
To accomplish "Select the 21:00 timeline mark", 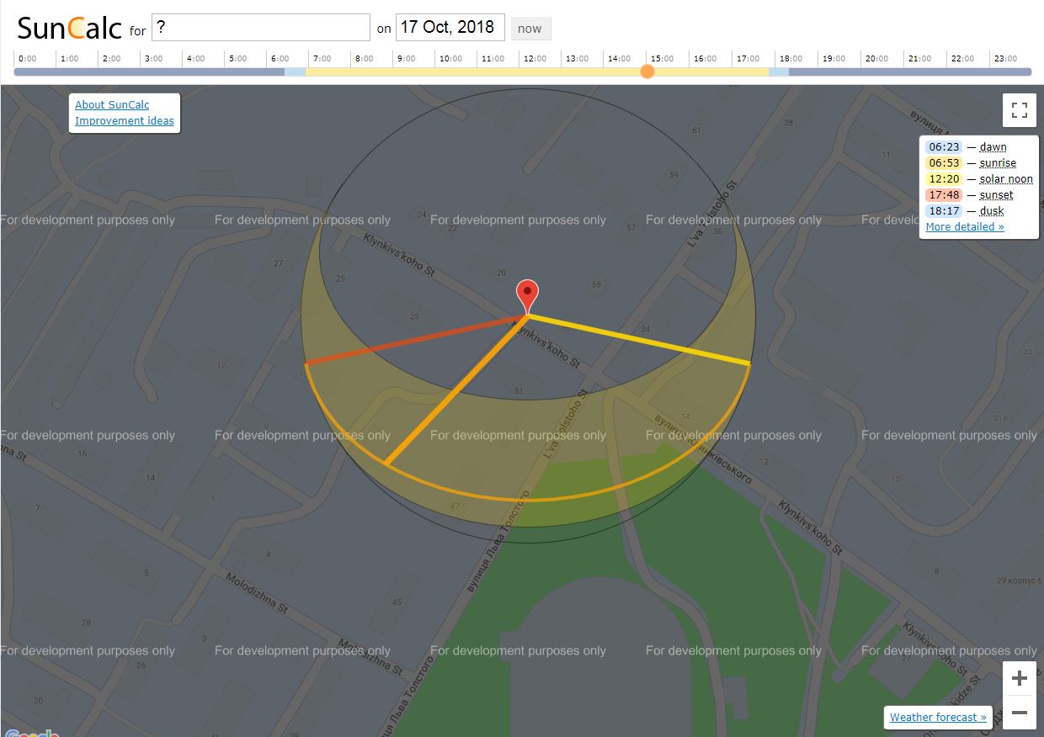I will (x=919, y=59).
